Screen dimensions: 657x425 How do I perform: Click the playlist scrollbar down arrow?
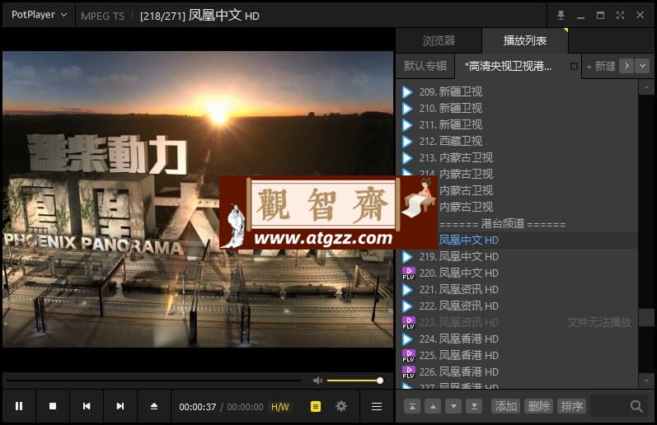tap(646, 381)
